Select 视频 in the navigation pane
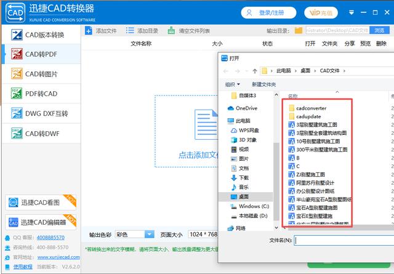 (x=239, y=150)
